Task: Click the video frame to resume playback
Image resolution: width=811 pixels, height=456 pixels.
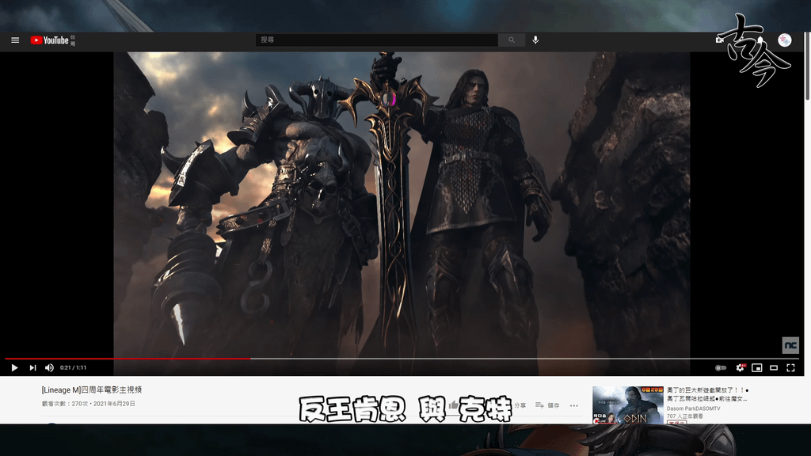Action: (x=402, y=204)
